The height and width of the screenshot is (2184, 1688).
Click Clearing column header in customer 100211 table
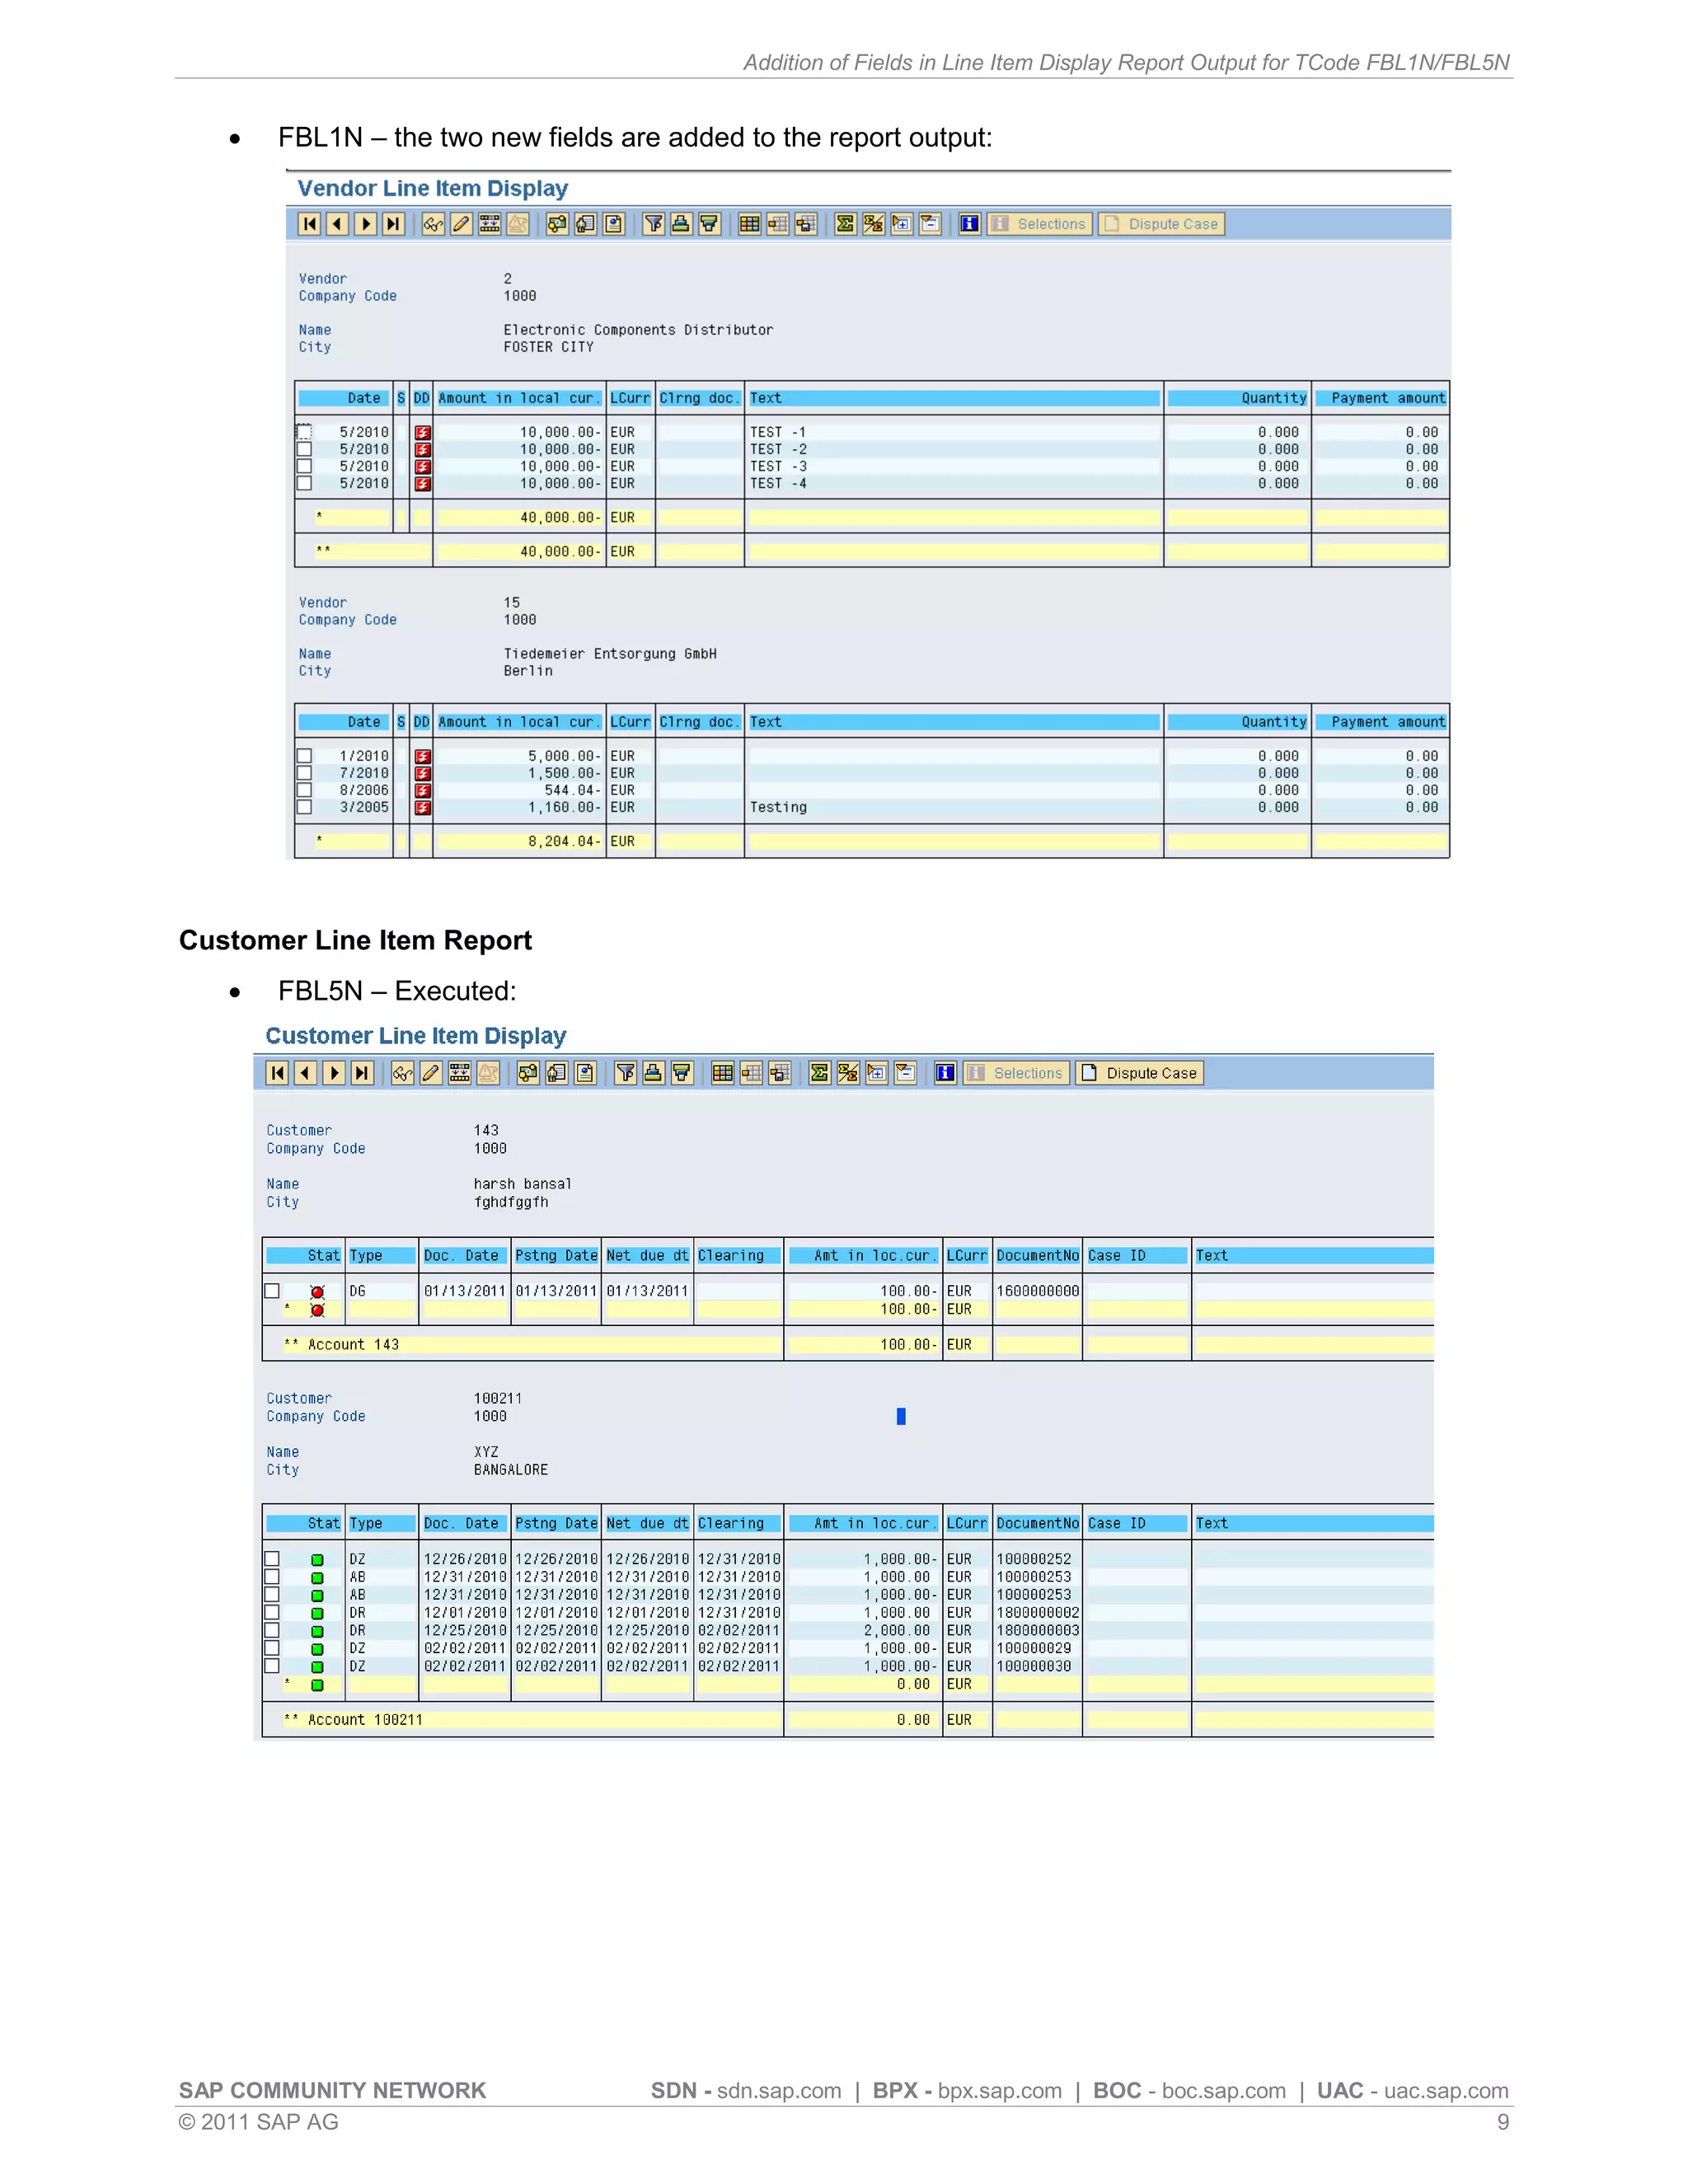[x=738, y=1524]
